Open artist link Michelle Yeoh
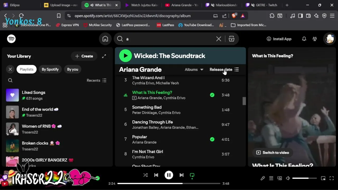 coord(167,83)
